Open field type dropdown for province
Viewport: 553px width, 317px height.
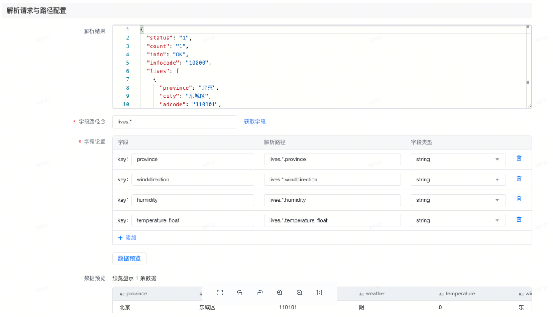click(x=458, y=160)
